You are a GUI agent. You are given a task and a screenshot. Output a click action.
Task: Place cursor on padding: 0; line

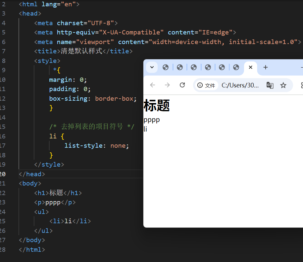pos(70,89)
